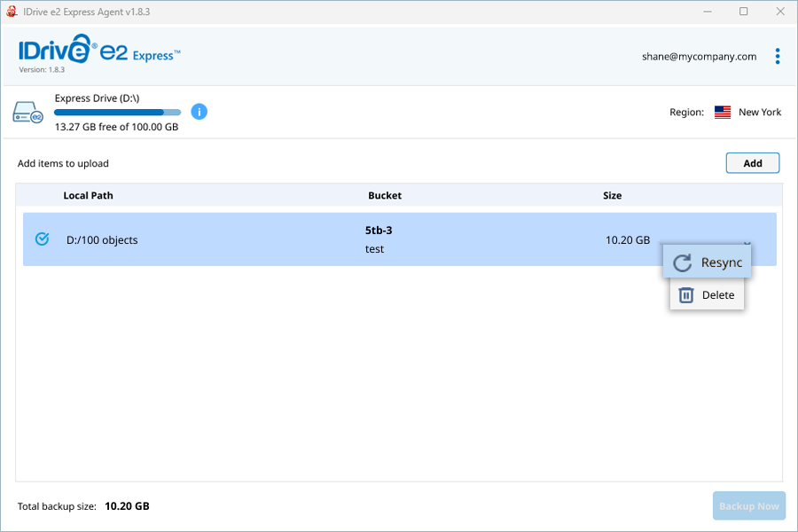Click the US flag region icon
798x532 pixels.
[722, 112]
